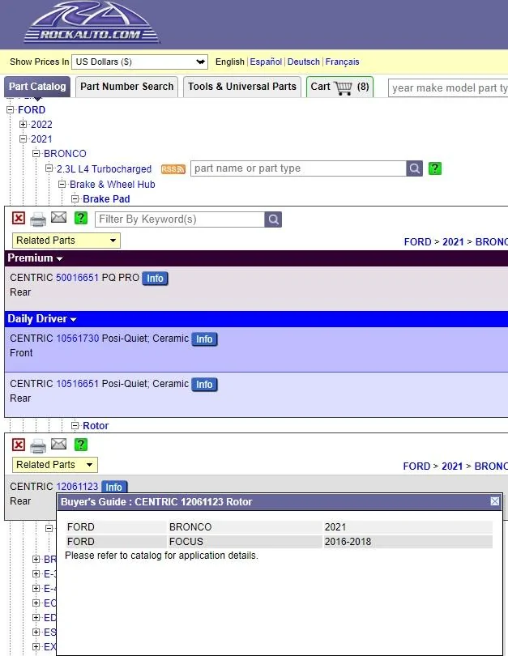Screen dimensions: 508x656
Task: Collapse the Brake Pad node
Action: tap(75, 198)
